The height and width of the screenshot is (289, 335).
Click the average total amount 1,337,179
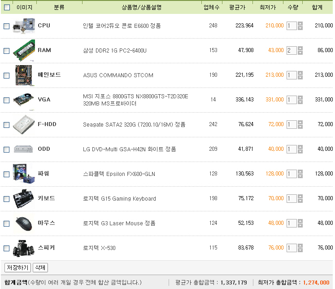[234, 283]
